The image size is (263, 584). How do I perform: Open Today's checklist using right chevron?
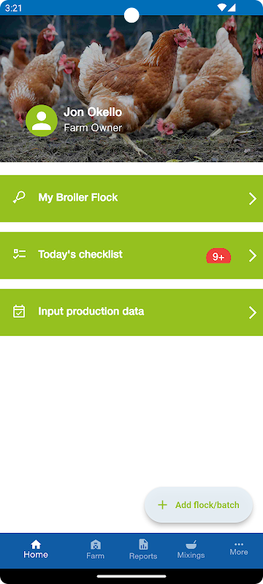(x=253, y=255)
